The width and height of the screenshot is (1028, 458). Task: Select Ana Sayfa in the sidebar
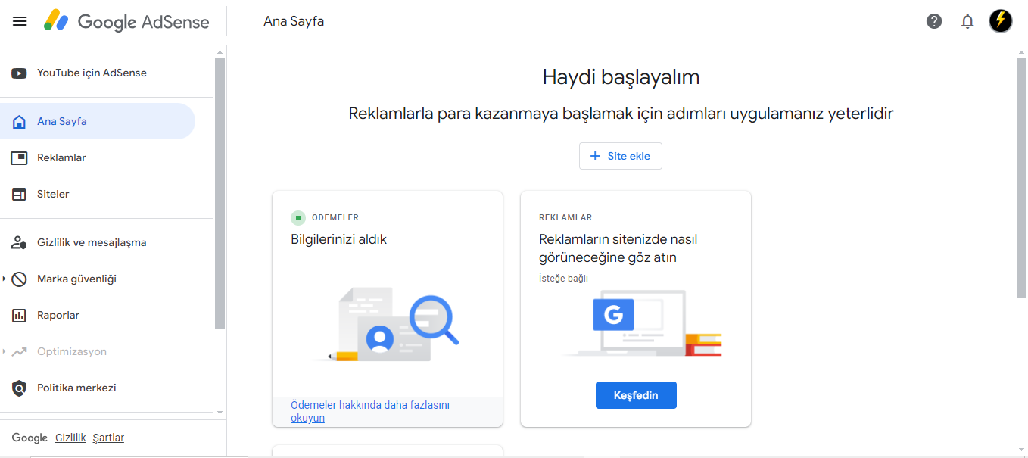[x=98, y=121]
